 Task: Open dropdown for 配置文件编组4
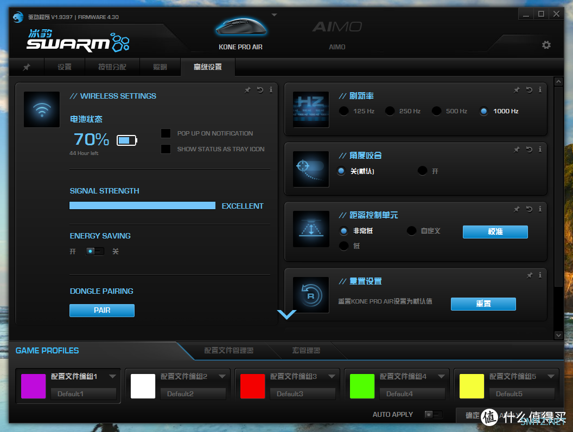coord(442,376)
